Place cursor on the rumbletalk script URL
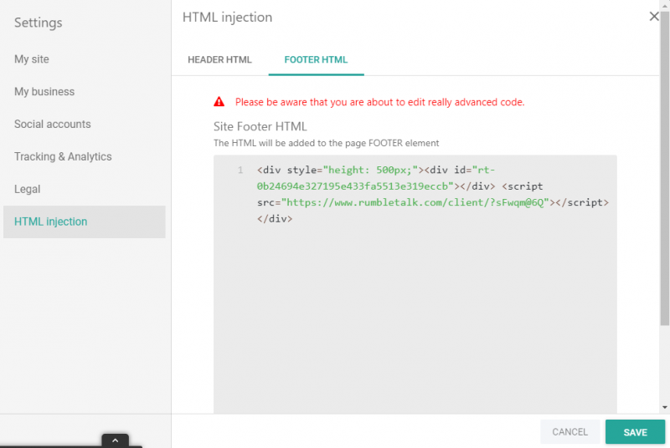 coord(415,203)
